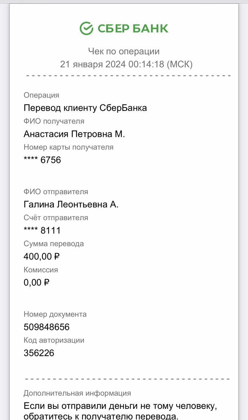Click the 'Код авторизации' label

coord(54,340)
